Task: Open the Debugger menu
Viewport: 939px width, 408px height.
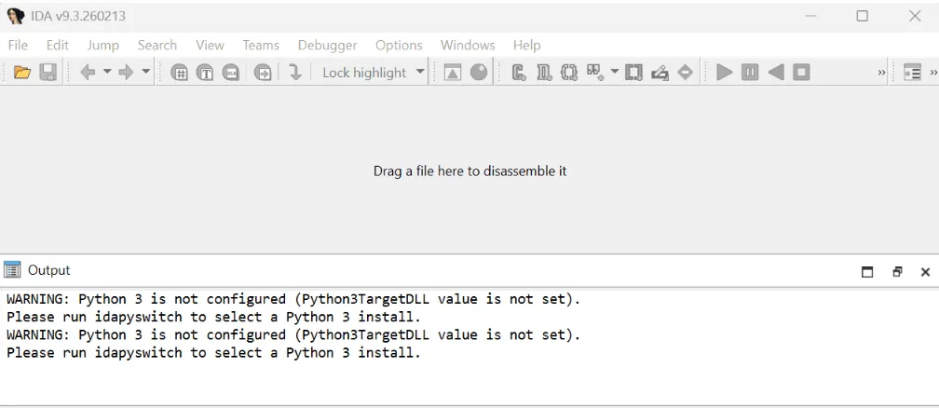Action: (327, 45)
